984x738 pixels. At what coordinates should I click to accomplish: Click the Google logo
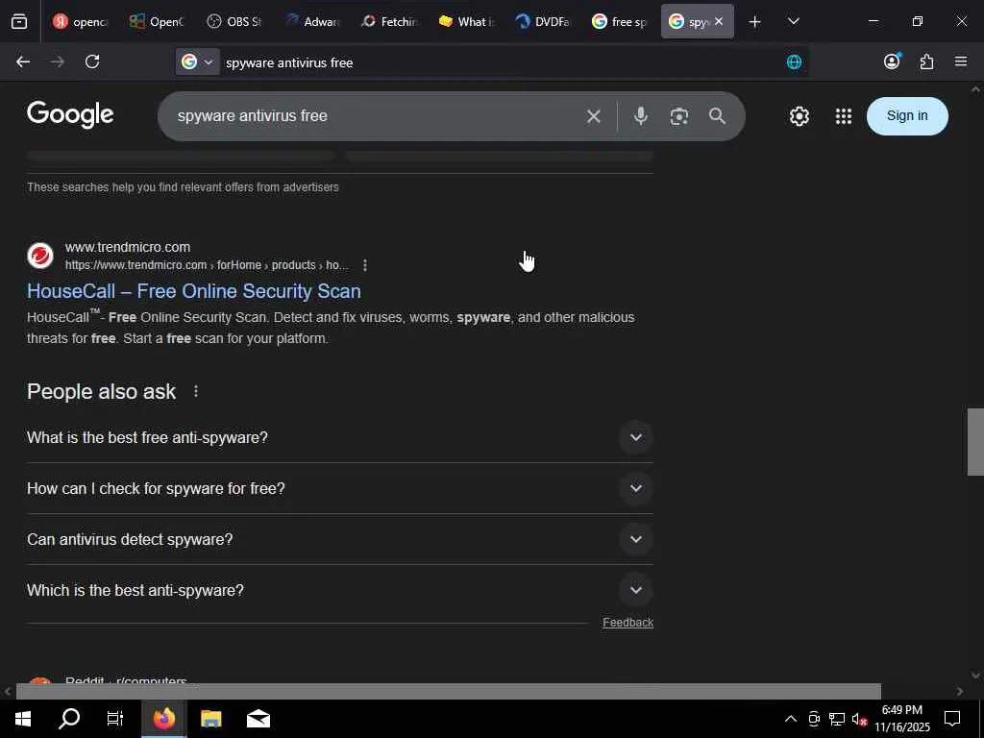pos(70,115)
